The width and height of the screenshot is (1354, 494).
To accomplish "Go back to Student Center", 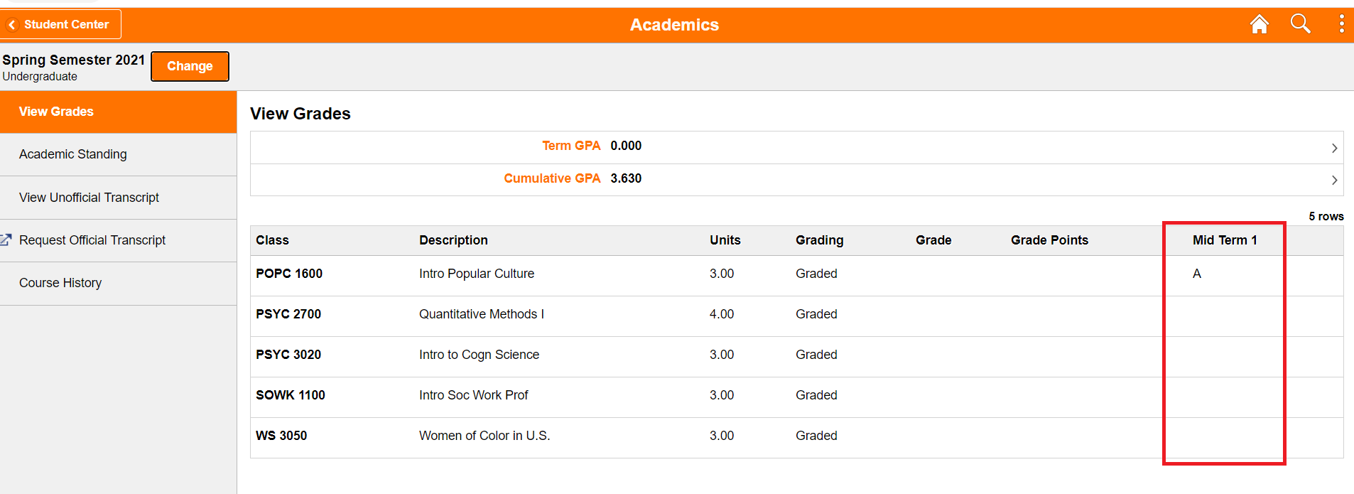I will click(66, 25).
